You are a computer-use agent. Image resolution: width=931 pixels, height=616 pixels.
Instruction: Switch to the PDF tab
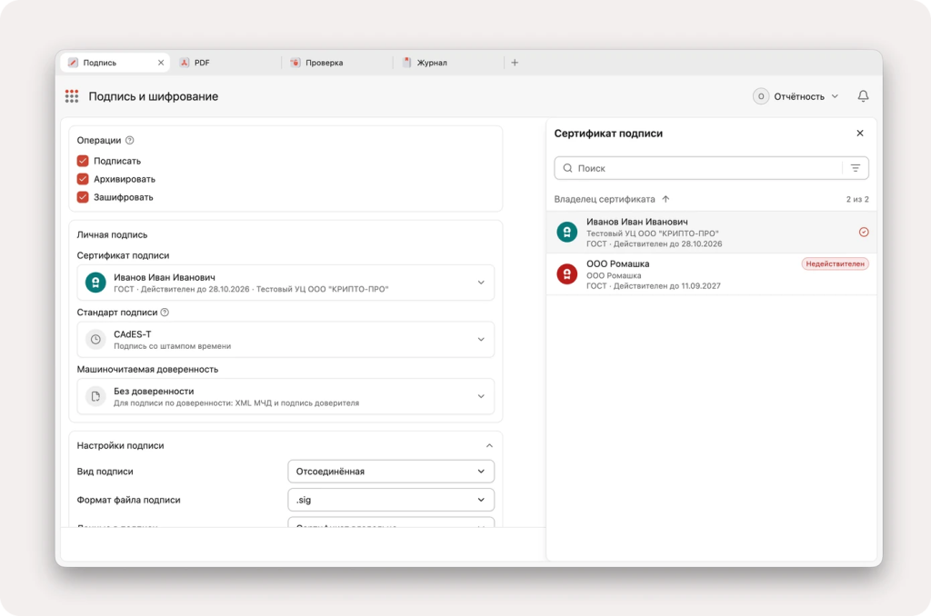click(x=226, y=63)
